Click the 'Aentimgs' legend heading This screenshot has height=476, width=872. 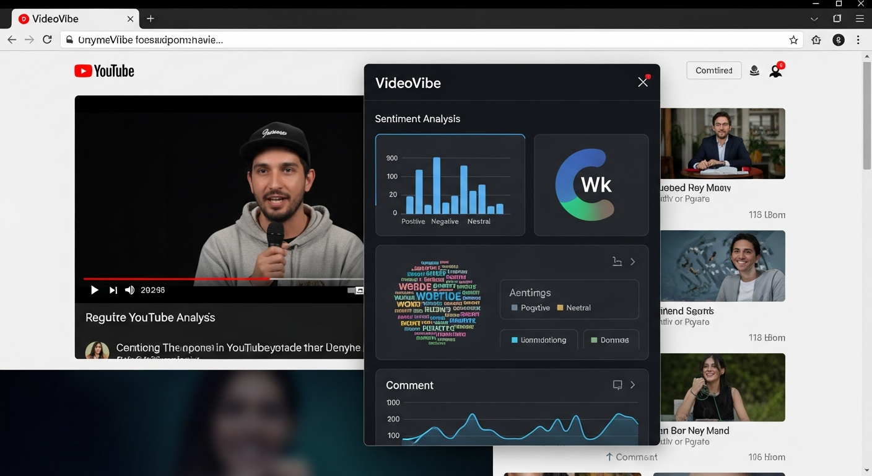coord(530,293)
